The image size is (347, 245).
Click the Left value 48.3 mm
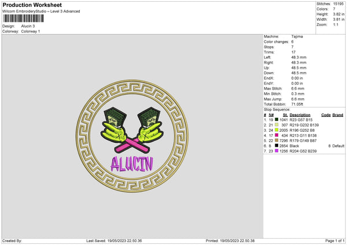tap(299, 57)
